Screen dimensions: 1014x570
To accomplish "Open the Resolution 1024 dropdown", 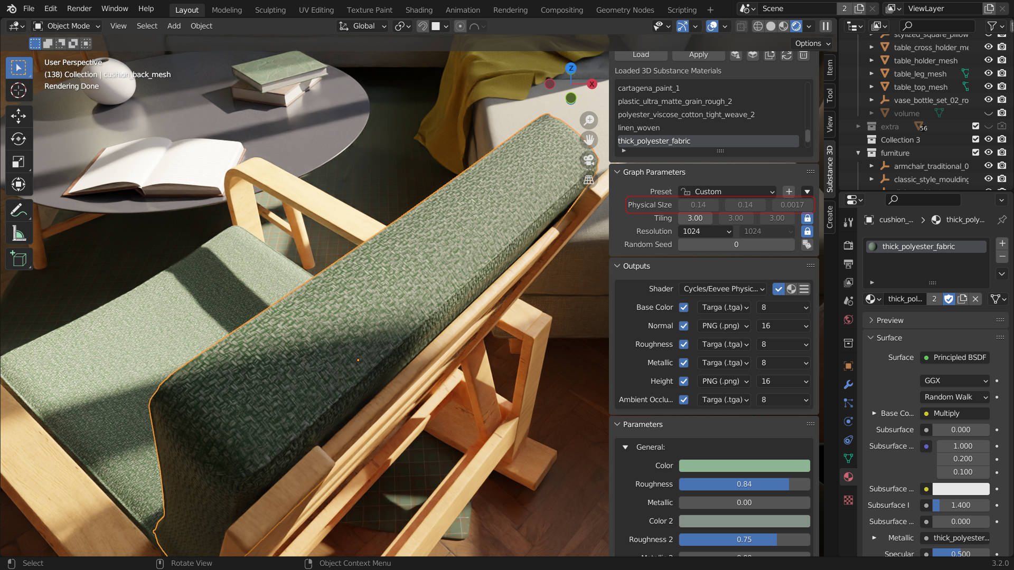I will tap(706, 231).
